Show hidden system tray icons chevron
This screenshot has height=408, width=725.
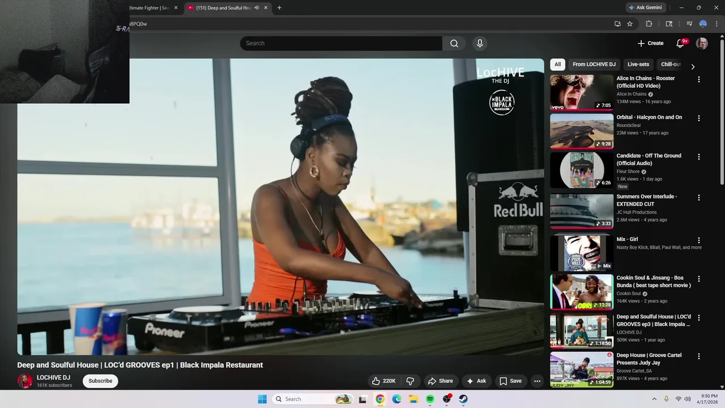[654, 399]
